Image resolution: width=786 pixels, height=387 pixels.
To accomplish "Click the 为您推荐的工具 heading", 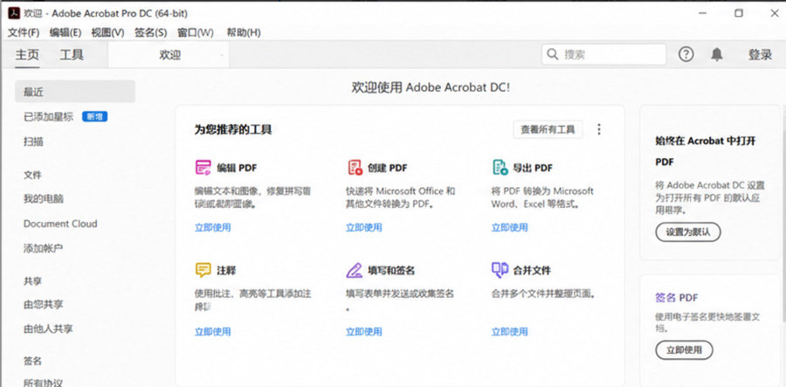I will pos(233,130).
